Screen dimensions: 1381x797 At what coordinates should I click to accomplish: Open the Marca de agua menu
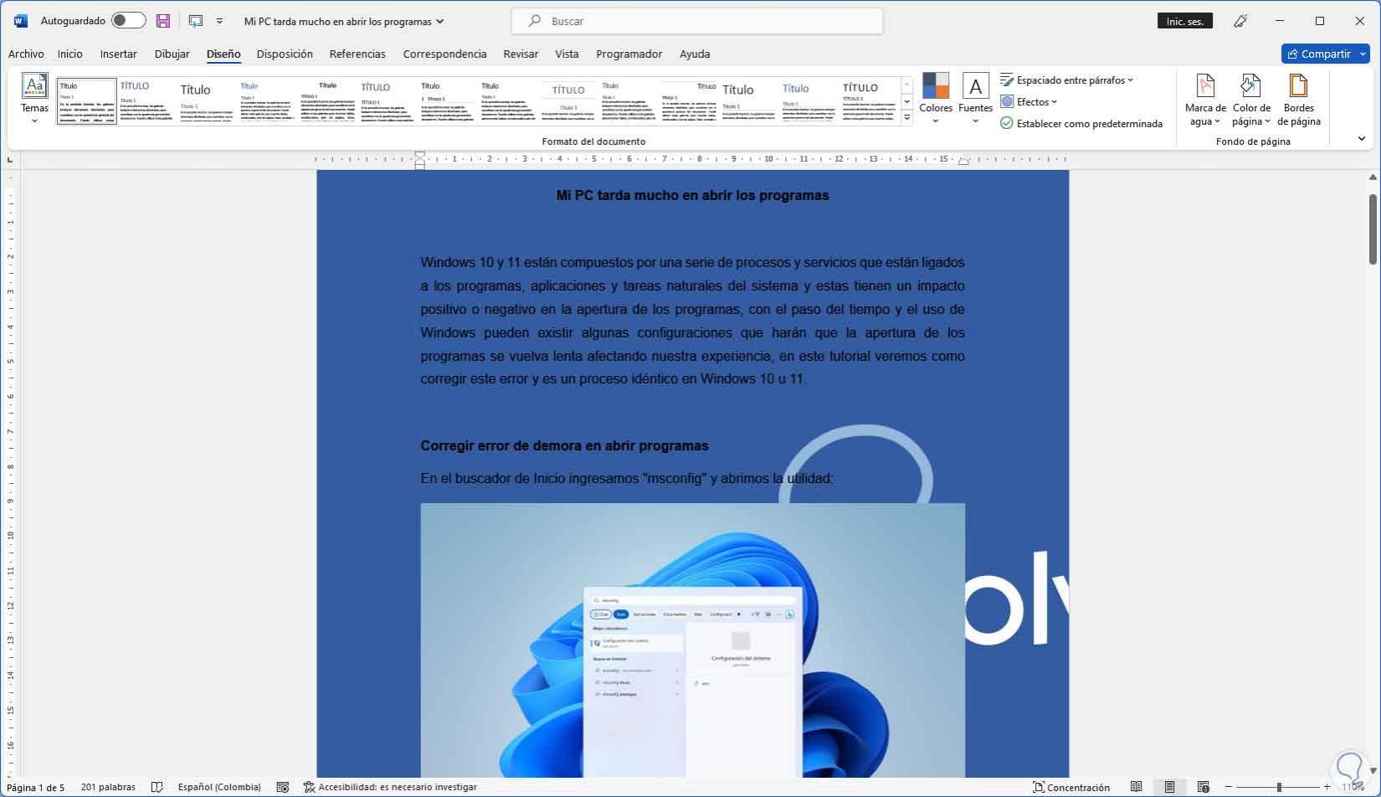pos(1205,100)
